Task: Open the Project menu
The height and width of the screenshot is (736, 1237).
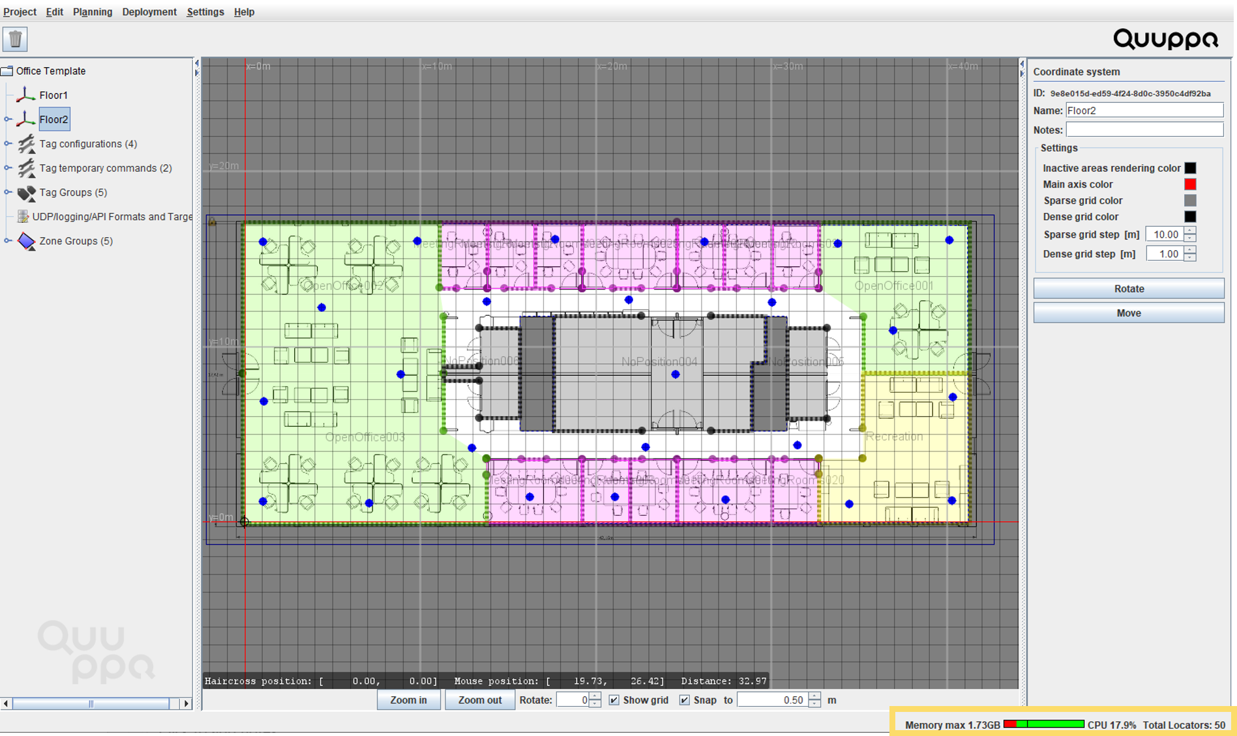Action: [x=20, y=12]
